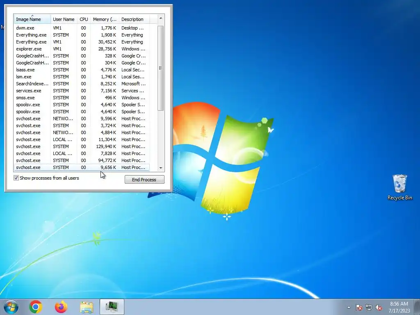Select the Recycle Bin desktop icon
The image size is (420, 315).
pos(399,187)
